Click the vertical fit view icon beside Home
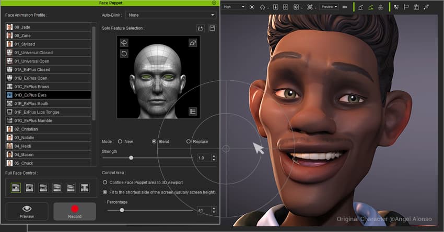444x232 pixels. coord(275,7)
